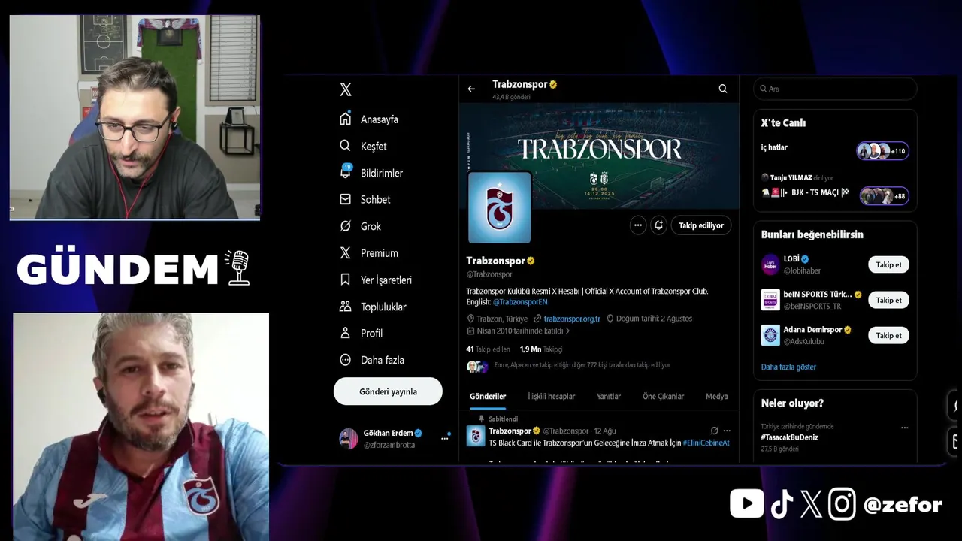Click the +88 listeners avatar badge
962x541 pixels.
(x=885, y=196)
